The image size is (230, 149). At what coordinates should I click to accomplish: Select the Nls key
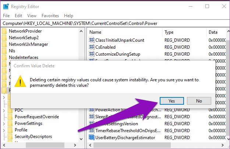[12, 51]
